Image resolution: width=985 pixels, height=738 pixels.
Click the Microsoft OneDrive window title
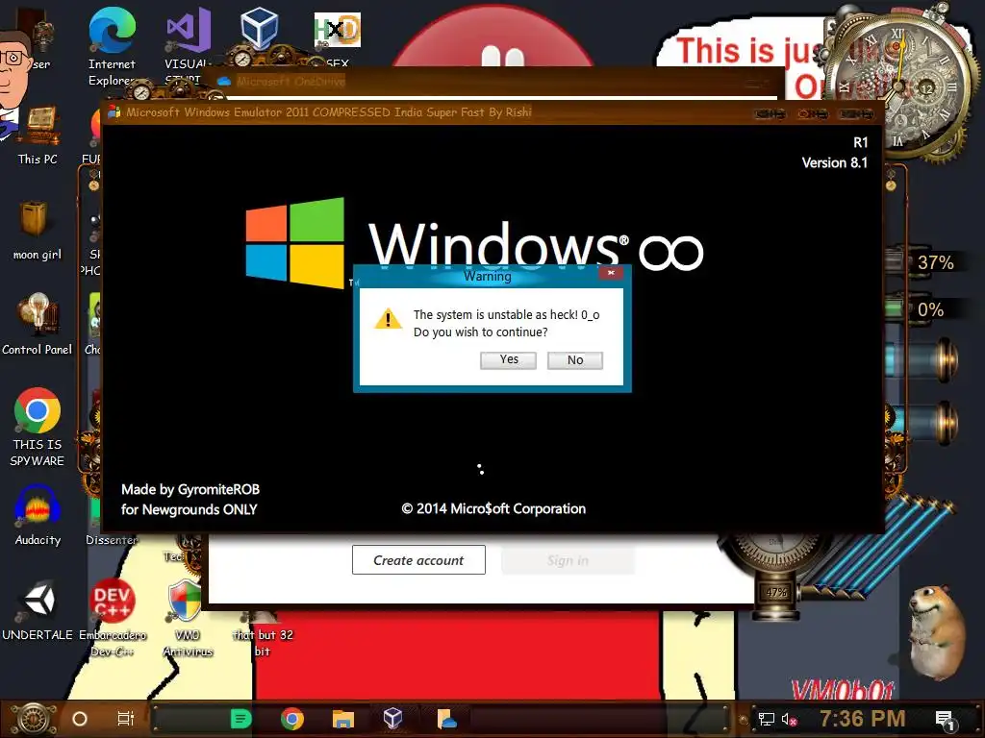point(290,82)
